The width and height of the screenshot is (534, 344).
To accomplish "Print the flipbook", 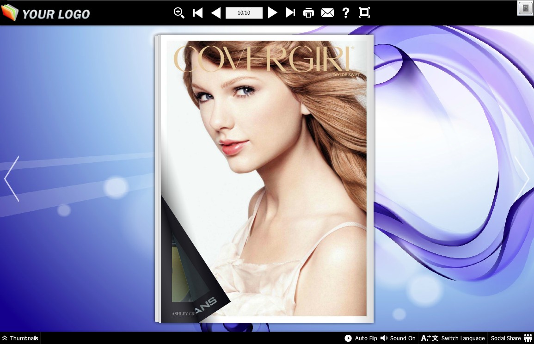I will [x=308, y=13].
